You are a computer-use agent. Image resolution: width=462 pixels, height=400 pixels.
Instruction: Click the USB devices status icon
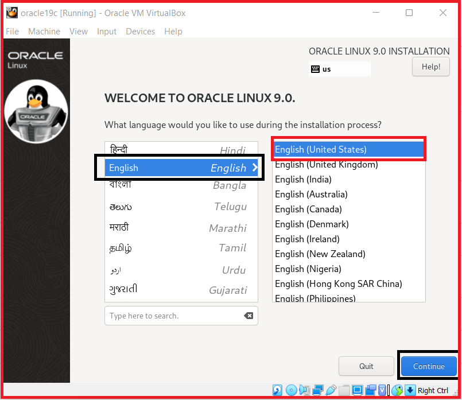(x=331, y=390)
